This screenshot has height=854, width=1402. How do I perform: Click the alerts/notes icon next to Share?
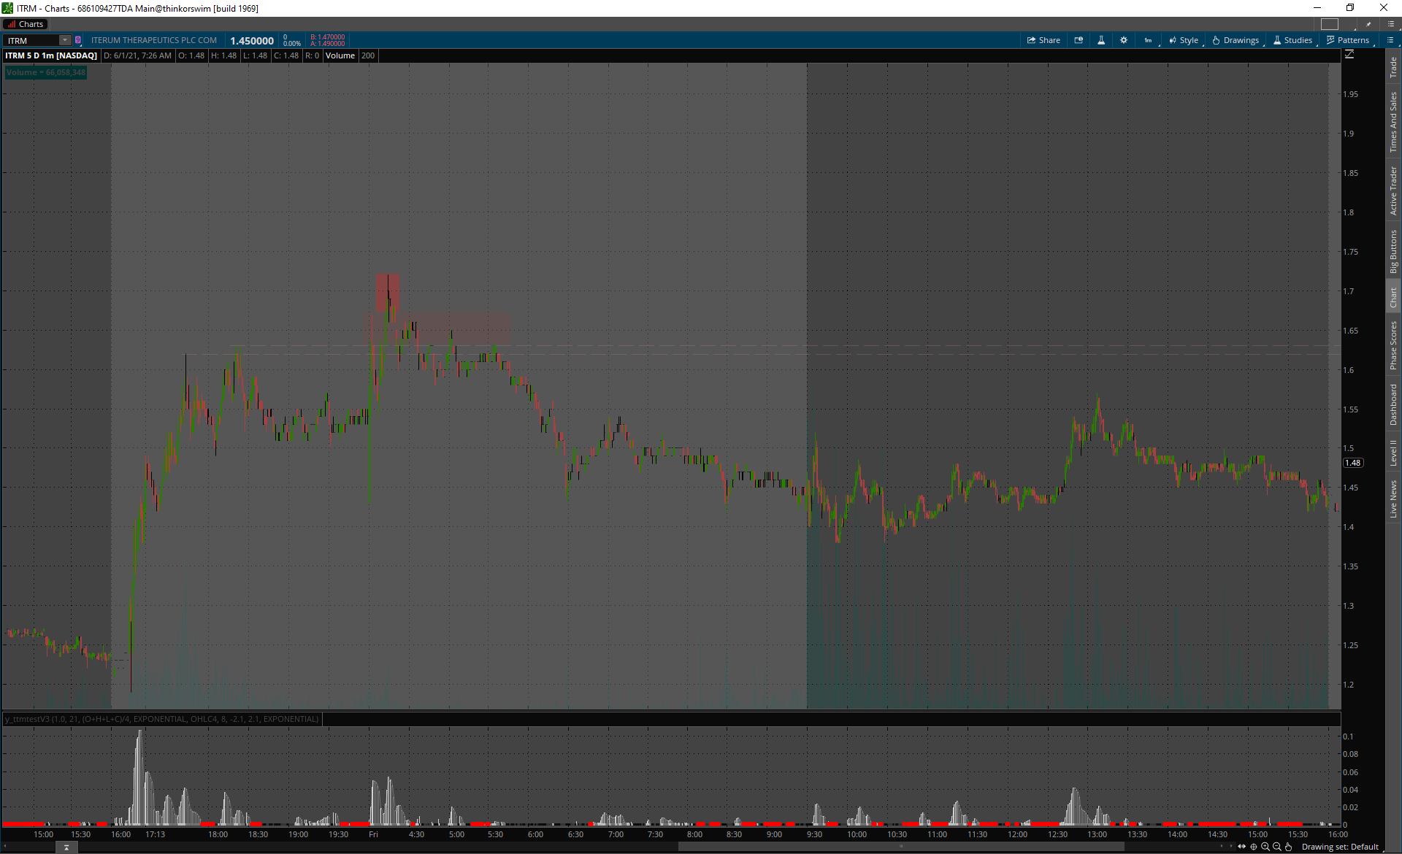pos(1079,40)
